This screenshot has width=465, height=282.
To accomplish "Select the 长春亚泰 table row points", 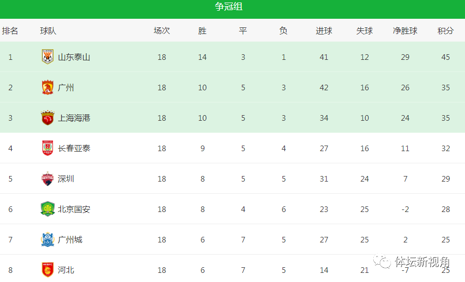I will [445, 148].
